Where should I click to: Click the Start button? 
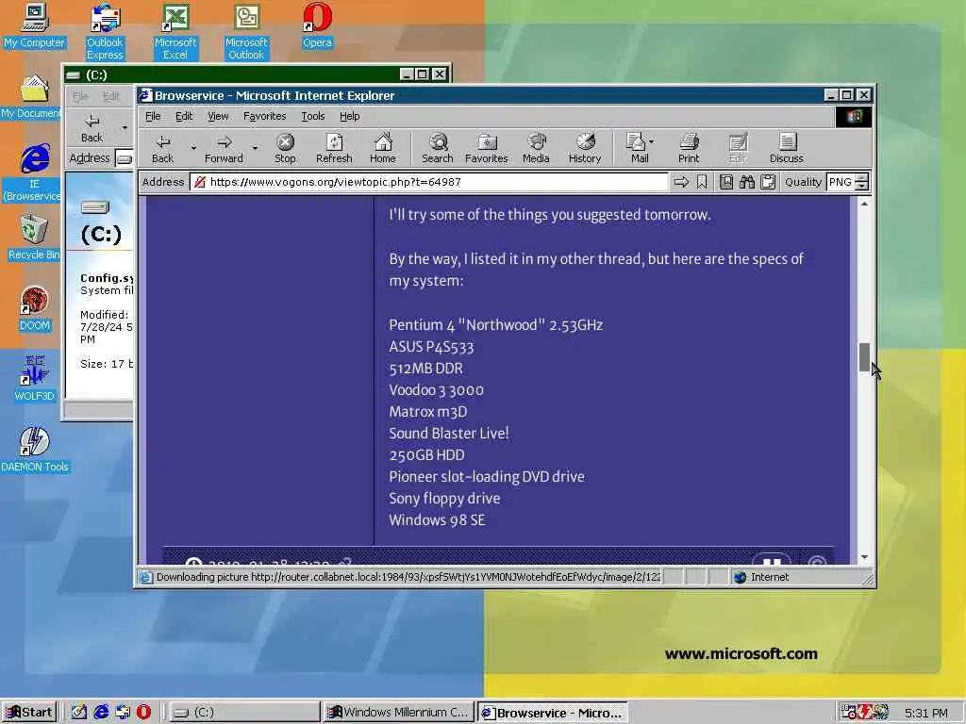click(29, 713)
